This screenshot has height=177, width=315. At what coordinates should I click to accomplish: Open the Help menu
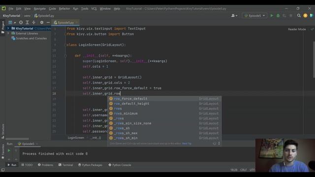pos(117,9)
